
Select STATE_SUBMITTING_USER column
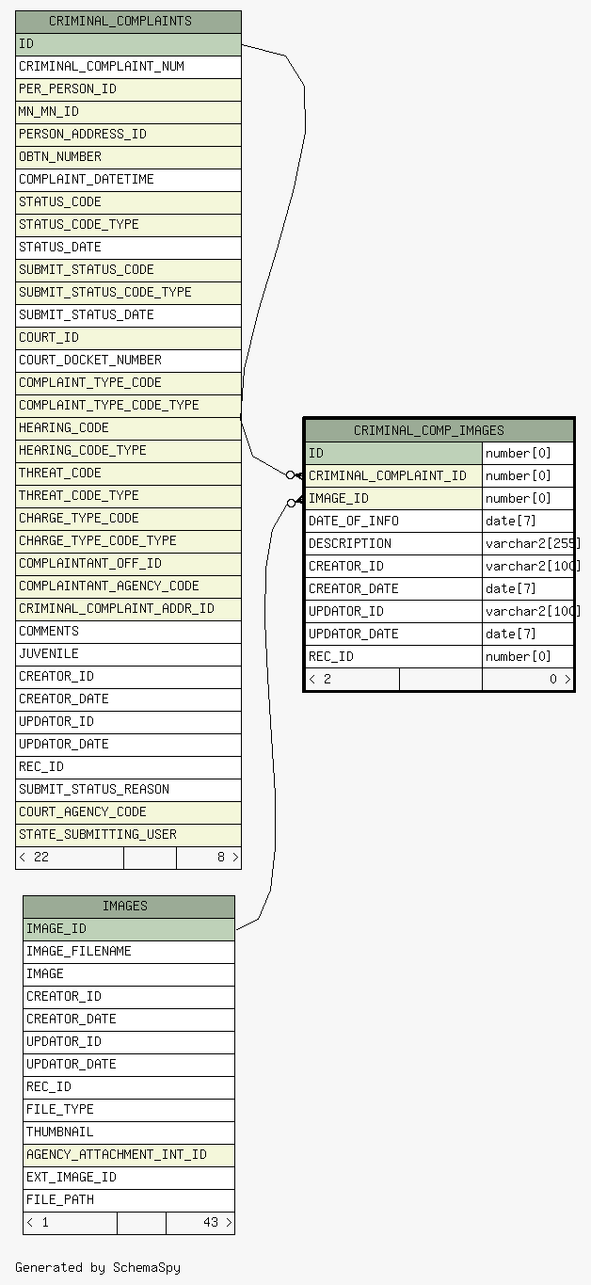point(129,835)
